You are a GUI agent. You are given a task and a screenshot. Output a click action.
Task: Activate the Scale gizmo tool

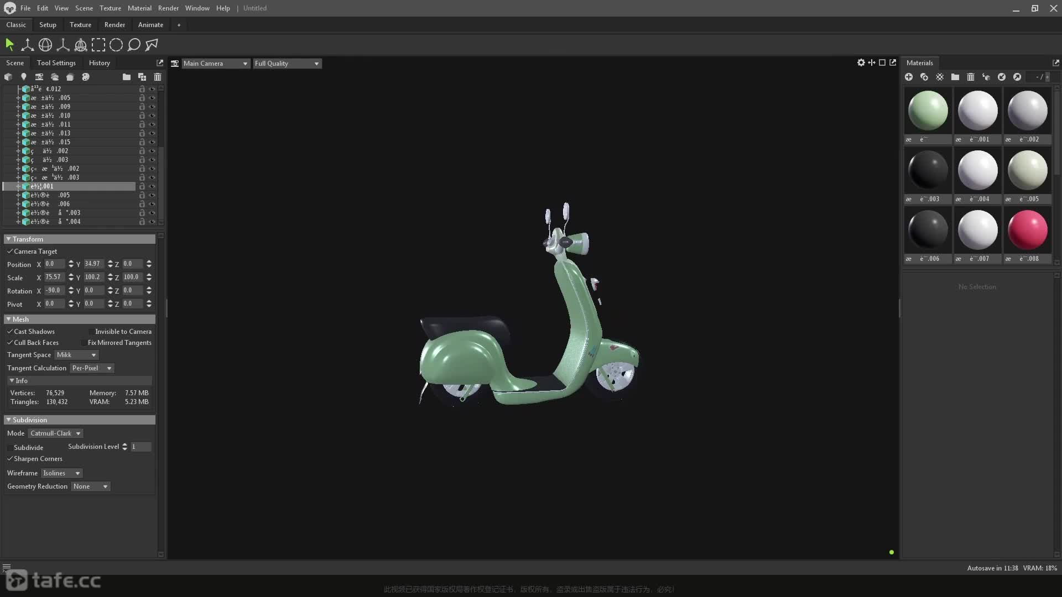(63, 45)
